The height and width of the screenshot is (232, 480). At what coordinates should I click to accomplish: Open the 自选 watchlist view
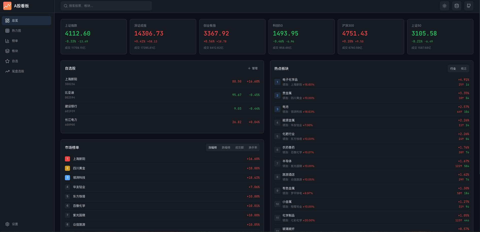[15, 61]
